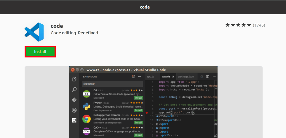
Task: Click the (1745) review count
Action: [259, 25]
